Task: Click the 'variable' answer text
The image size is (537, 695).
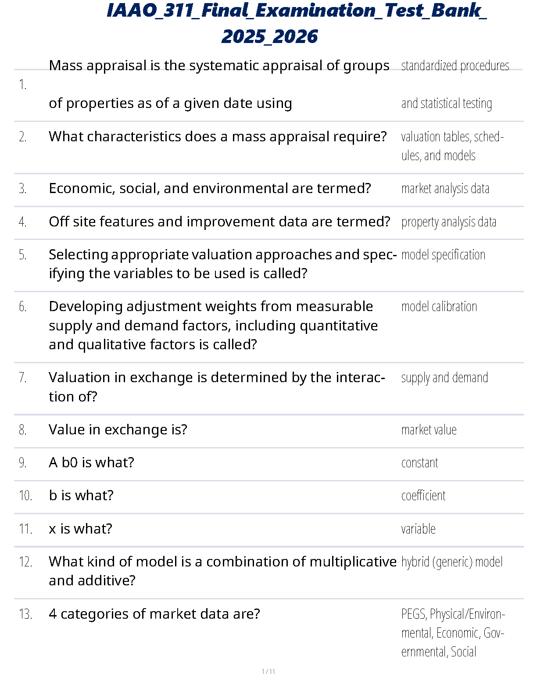Action: click(418, 529)
